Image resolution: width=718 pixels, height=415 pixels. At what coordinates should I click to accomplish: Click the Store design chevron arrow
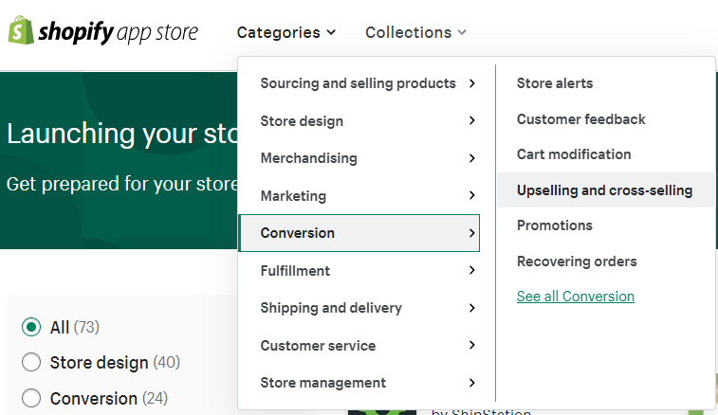point(471,121)
